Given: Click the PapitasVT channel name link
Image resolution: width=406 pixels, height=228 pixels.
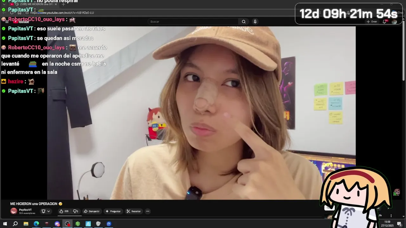Looking at the screenshot, I should tap(25, 210).
